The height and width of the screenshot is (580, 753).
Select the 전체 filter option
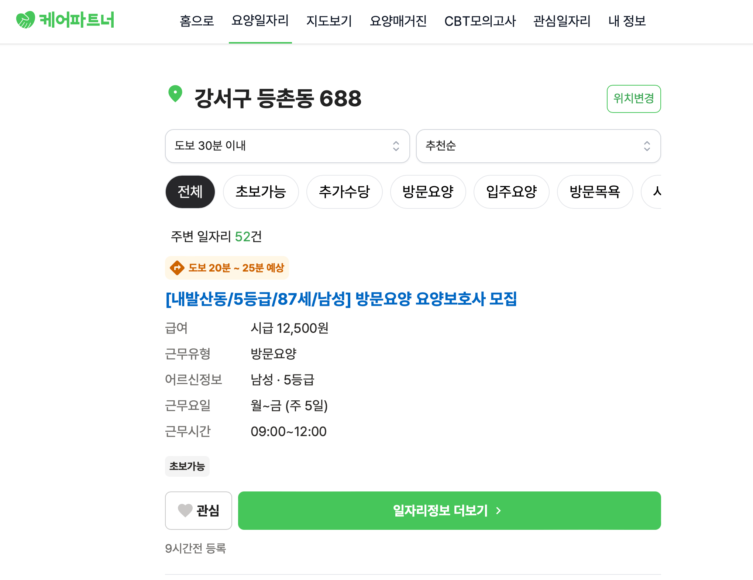190,192
